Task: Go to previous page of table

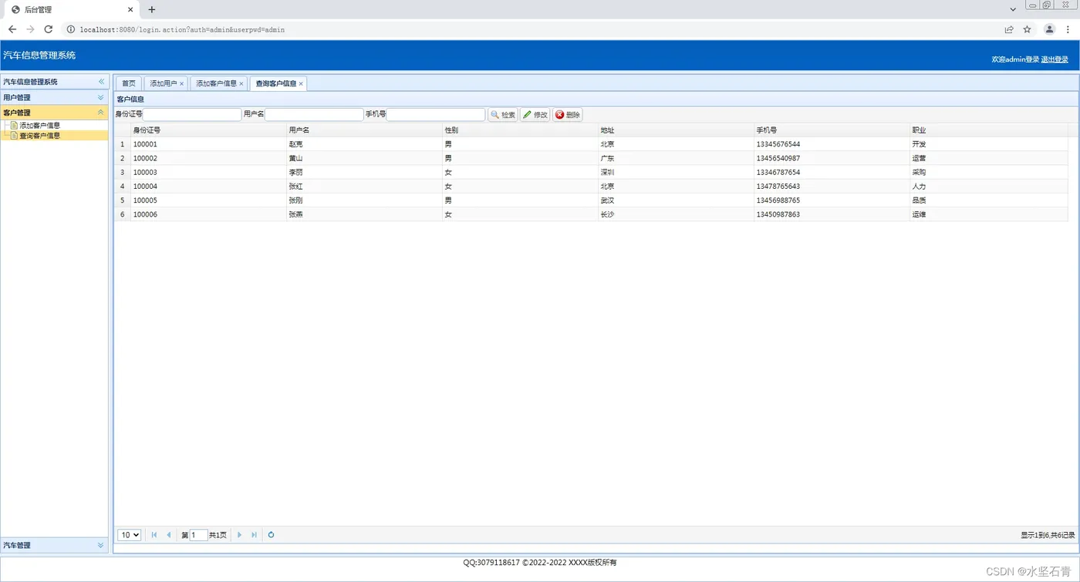Action: pyautogui.click(x=169, y=535)
